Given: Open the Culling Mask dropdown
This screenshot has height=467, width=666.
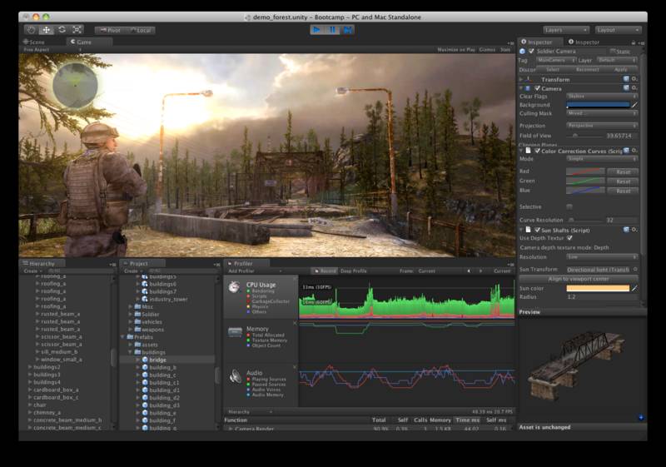Looking at the screenshot, I should [x=602, y=113].
